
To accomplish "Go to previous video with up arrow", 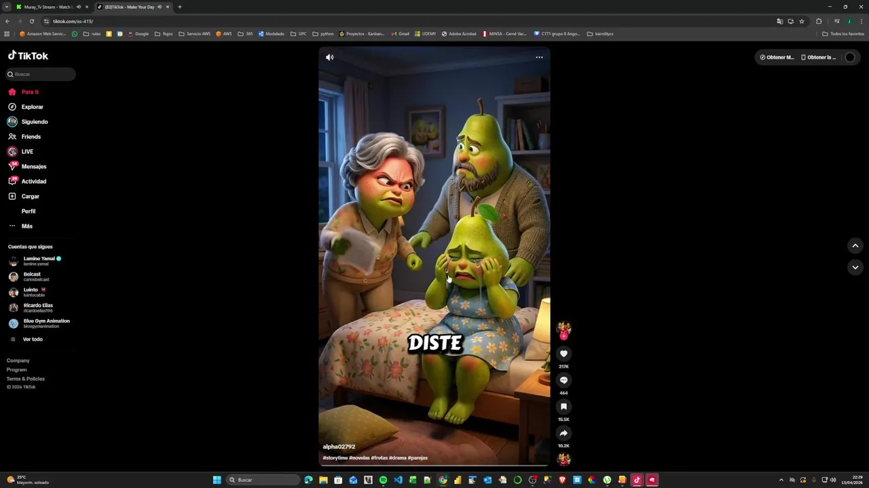I will (x=855, y=245).
